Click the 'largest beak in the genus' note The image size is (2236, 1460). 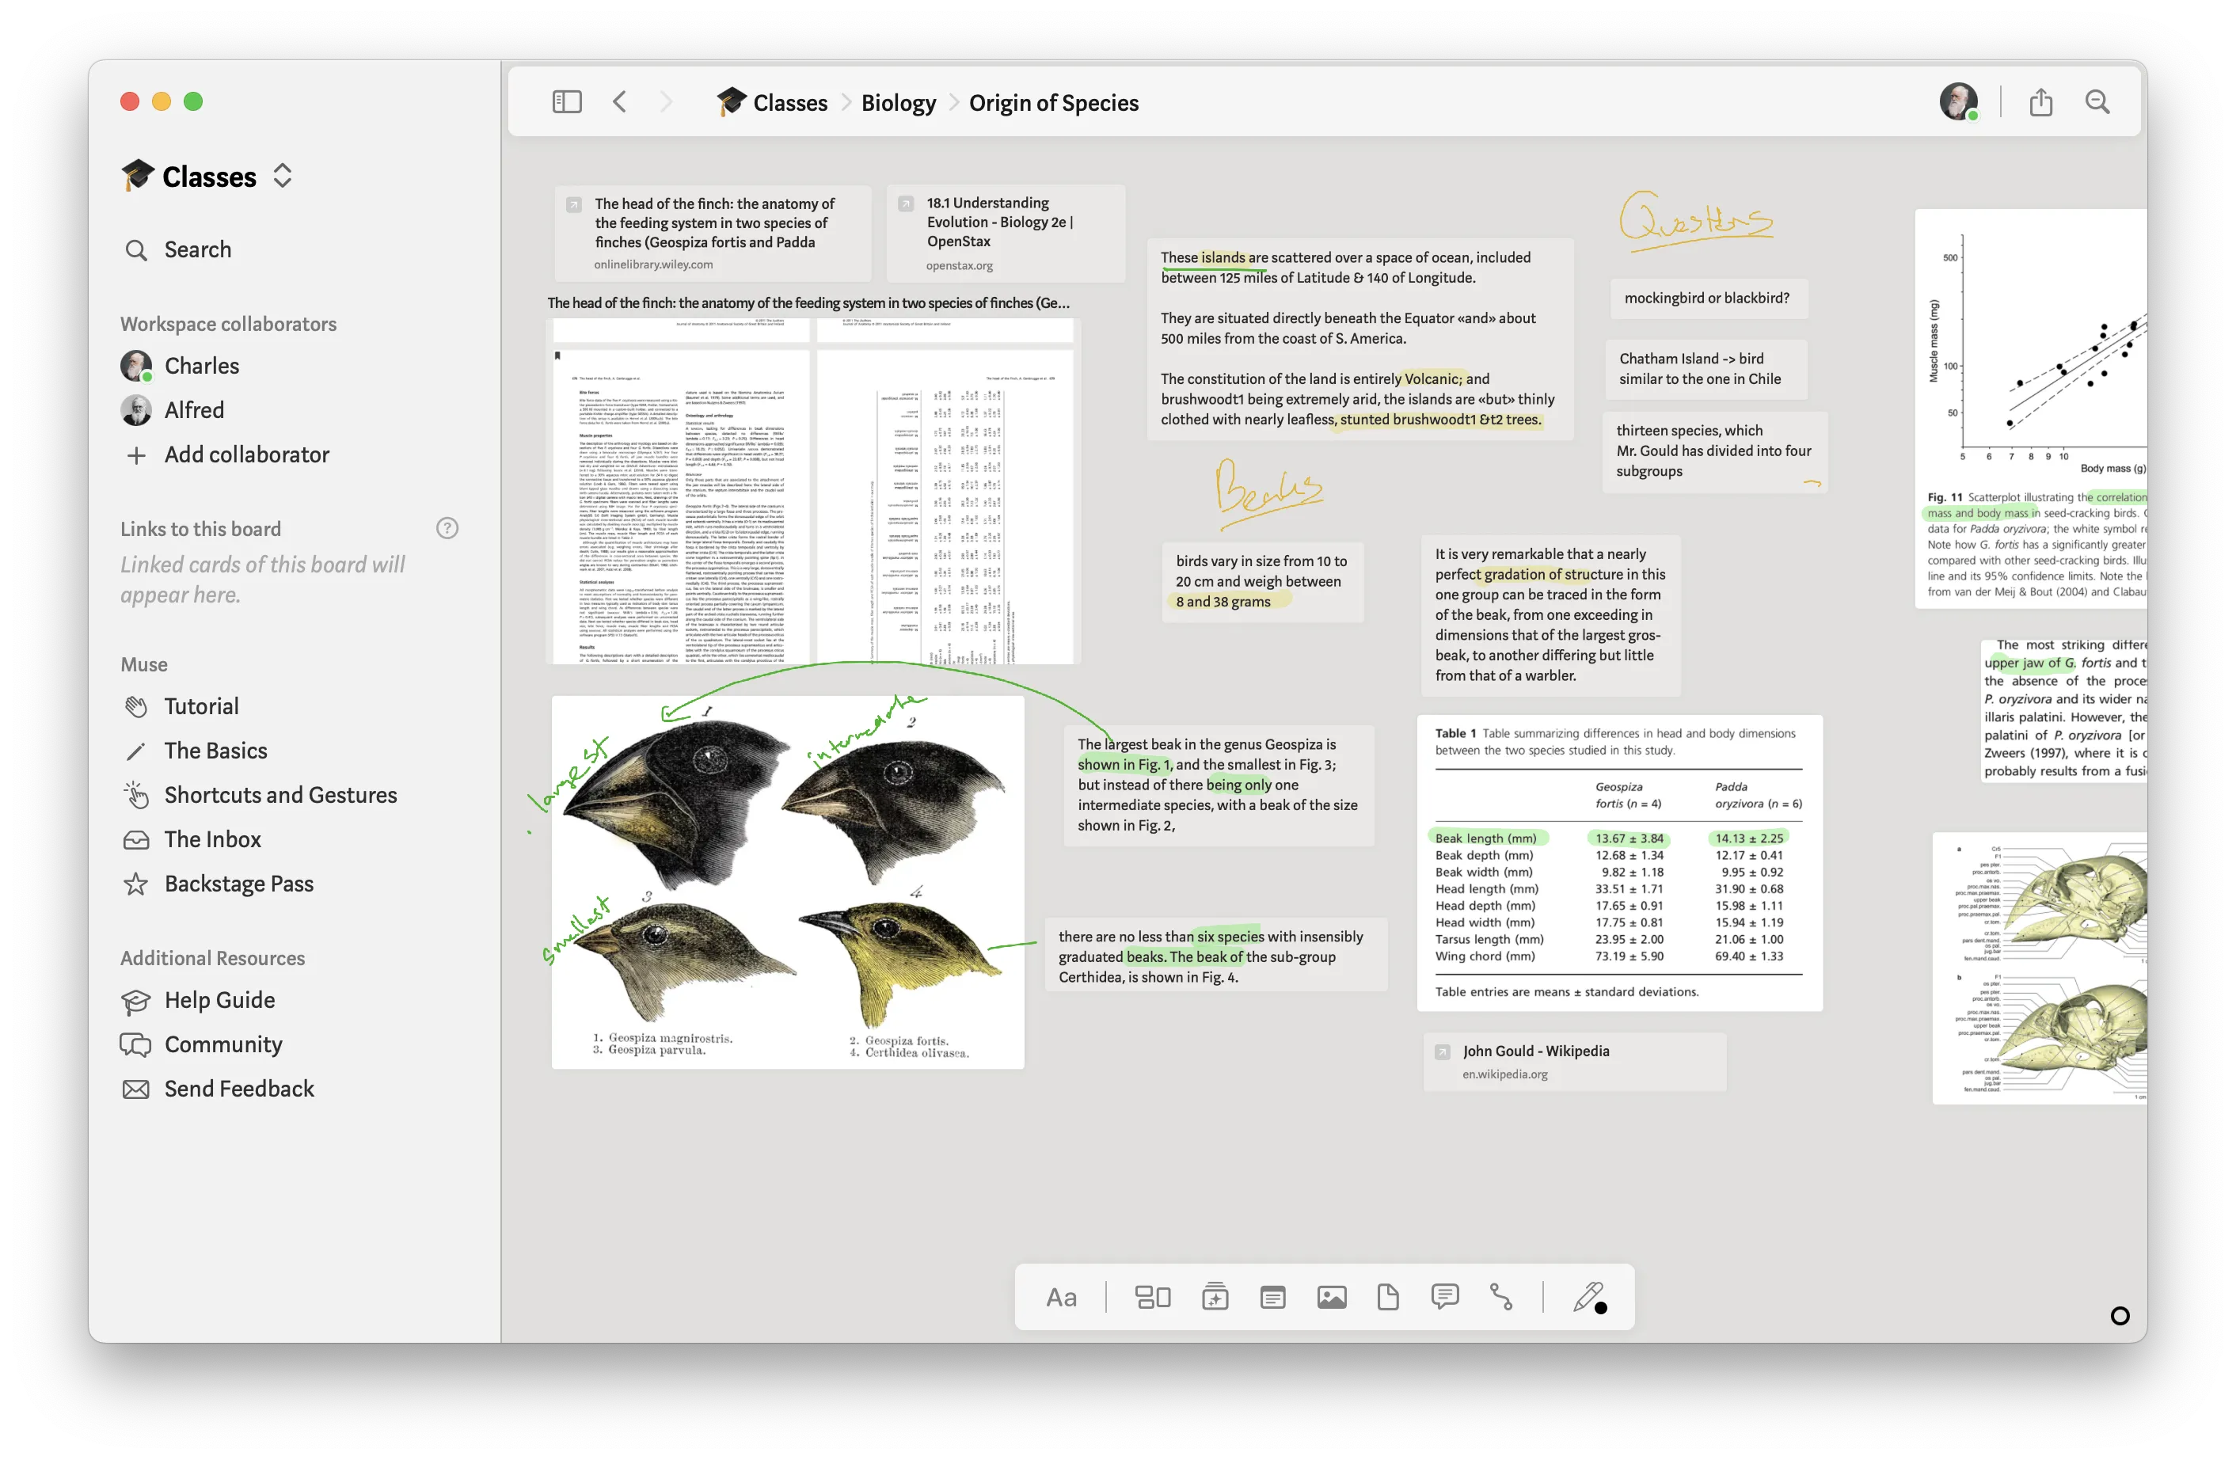(1219, 785)
